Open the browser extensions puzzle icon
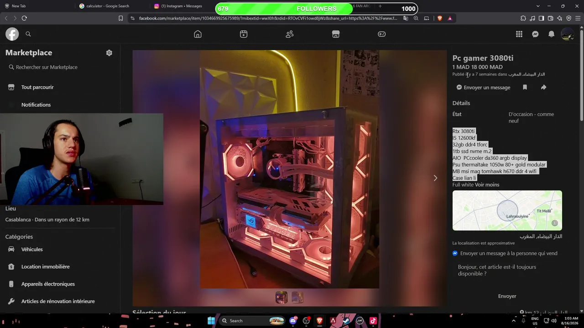This screenshot has height=328, width=584. click(x=523, y=18)
